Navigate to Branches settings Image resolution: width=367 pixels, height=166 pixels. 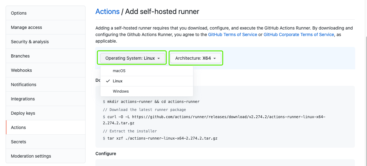click(46, 56)
